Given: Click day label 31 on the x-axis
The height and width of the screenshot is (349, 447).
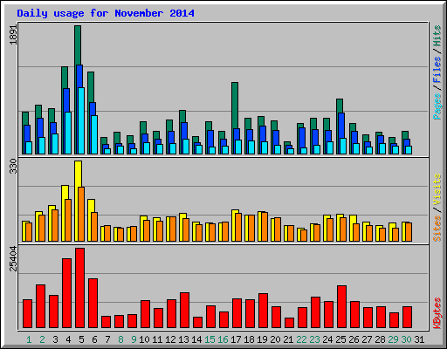Looking at the screenshot, I should 419,339.
